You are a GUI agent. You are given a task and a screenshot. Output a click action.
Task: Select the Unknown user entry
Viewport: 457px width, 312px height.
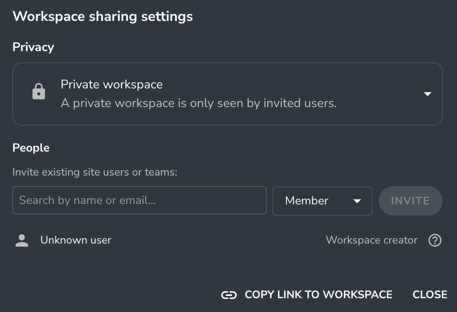pos(76,240)
